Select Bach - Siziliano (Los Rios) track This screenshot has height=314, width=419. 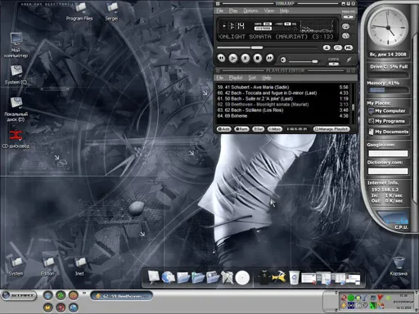point(282,110)
